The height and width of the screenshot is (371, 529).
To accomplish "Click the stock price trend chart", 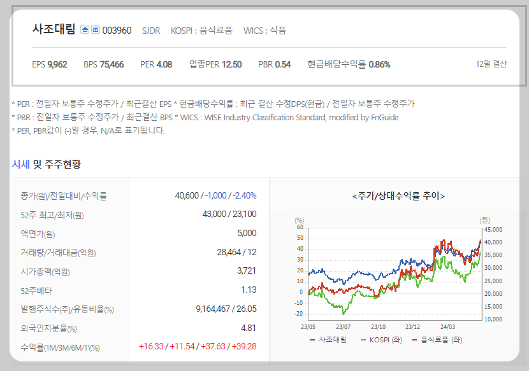I will coord(395,274).
